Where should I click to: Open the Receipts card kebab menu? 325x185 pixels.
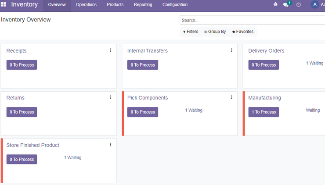pos(111,50)
